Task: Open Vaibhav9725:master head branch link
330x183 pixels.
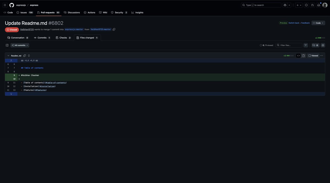Action: [x=101, y=29]
